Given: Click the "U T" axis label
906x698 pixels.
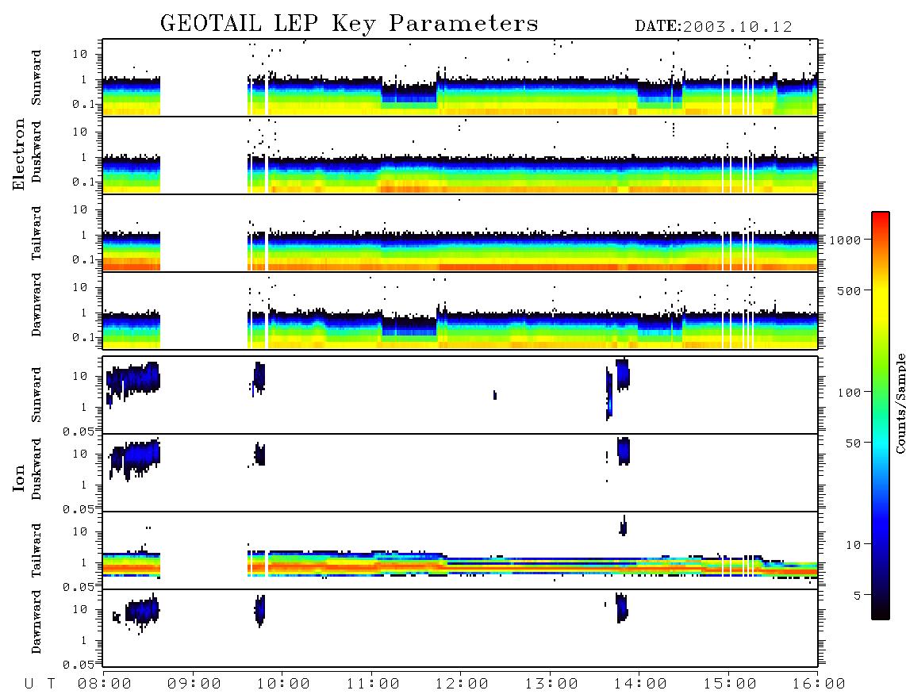Looking at the screenshot, I should pos(40,684).
